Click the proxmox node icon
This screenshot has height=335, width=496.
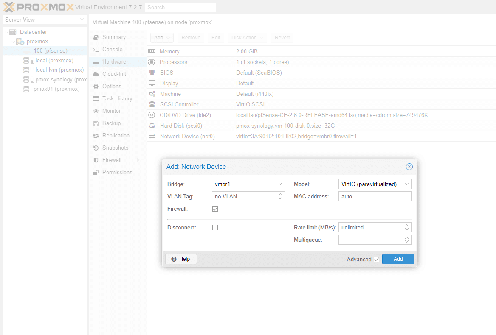click(x=20, y=42)
